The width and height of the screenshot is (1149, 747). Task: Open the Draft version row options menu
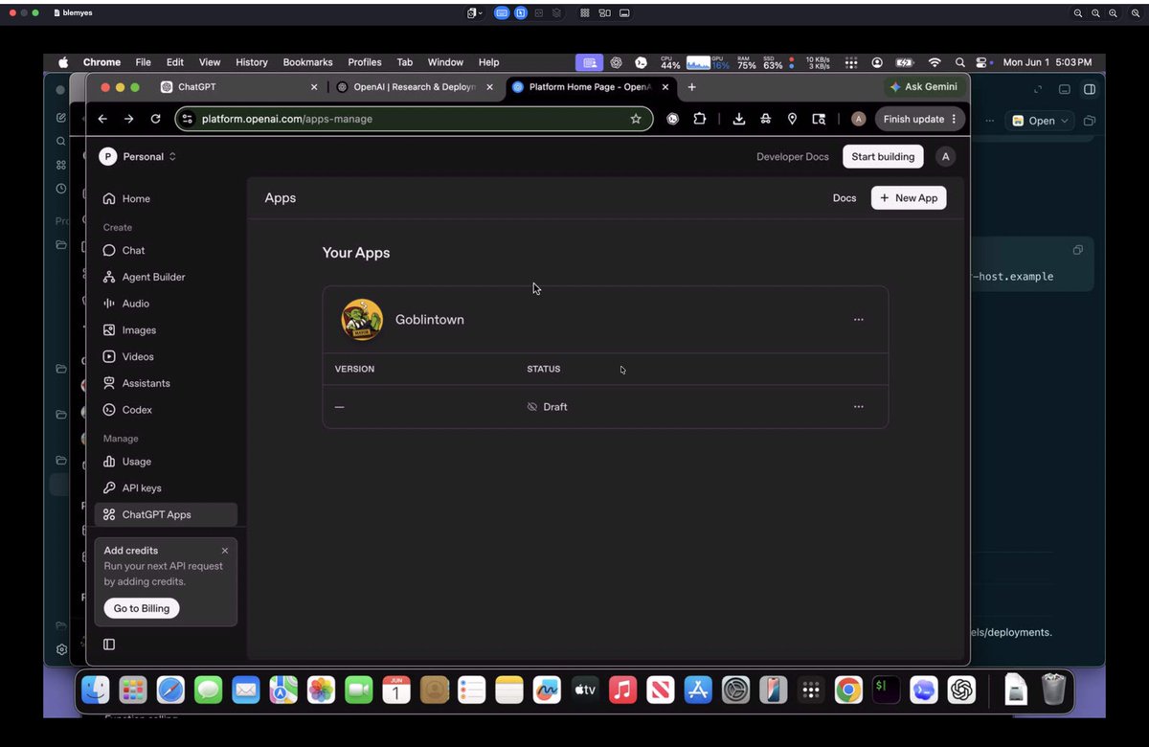[x=858, y=407]
